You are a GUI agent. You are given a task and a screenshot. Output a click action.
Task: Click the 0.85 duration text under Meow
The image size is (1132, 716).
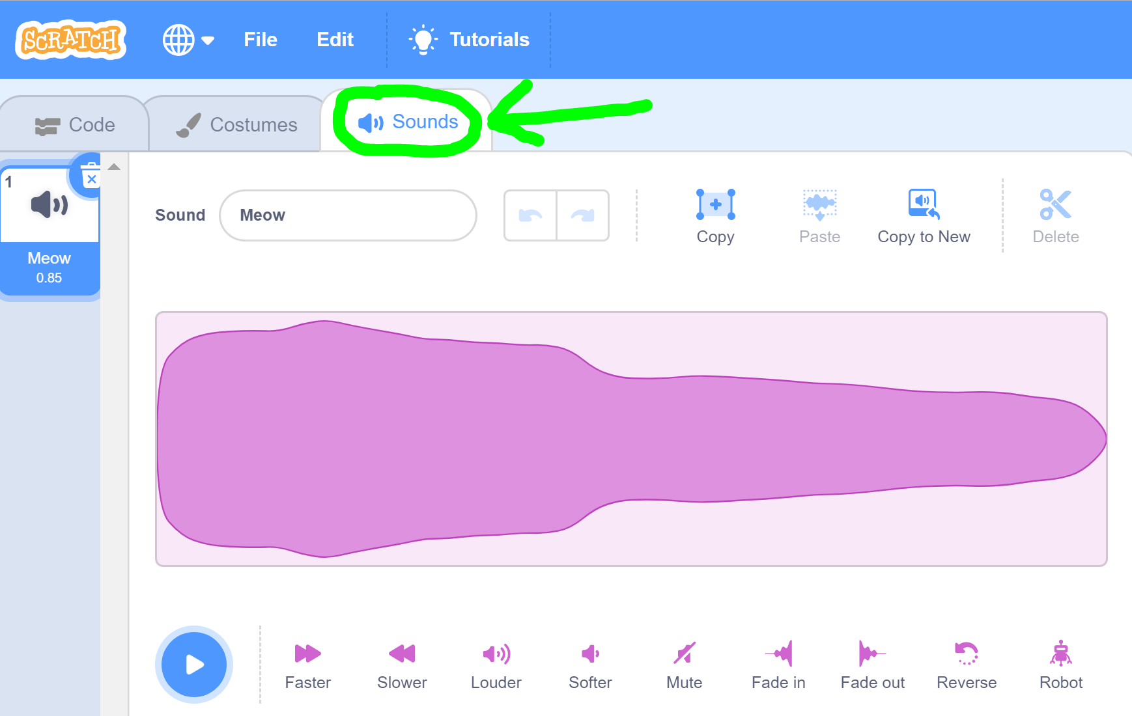(x=49, y=278)
